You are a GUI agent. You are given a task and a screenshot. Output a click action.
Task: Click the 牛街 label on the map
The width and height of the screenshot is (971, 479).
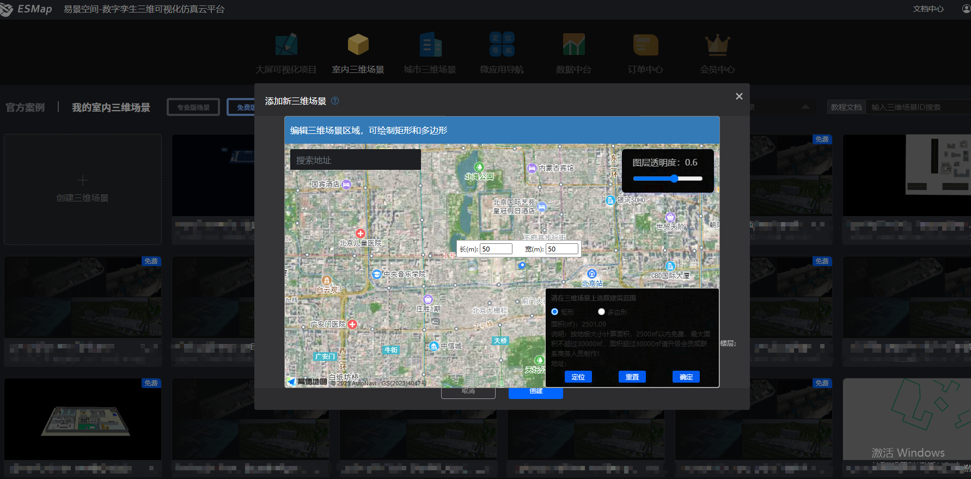(x=391, y=350)
